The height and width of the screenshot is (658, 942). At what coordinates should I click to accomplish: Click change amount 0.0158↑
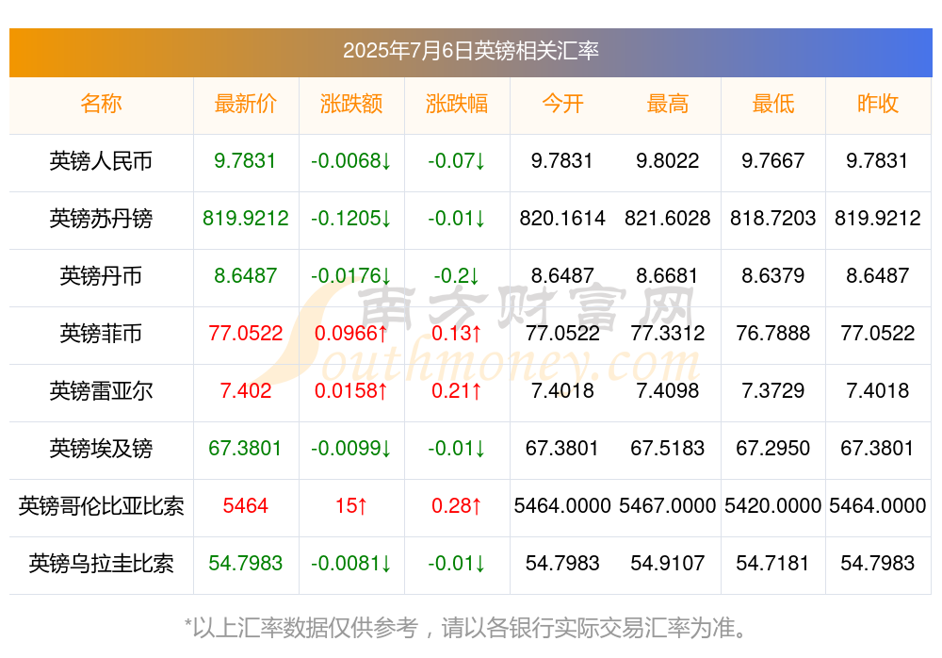click(x=350, y=391)
